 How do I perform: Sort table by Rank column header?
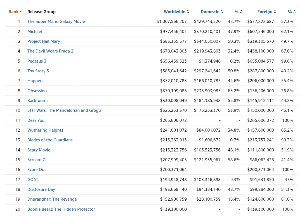[x=15, y=12]
